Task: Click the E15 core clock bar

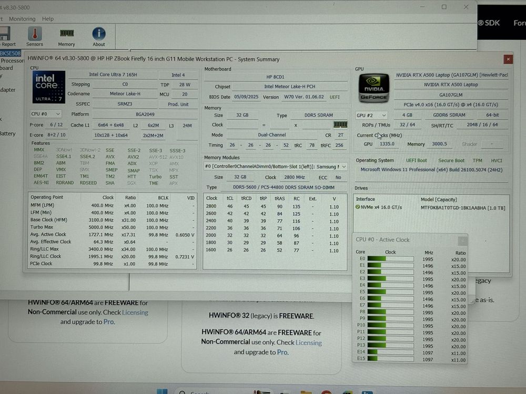Action: (x=390, y=358)
